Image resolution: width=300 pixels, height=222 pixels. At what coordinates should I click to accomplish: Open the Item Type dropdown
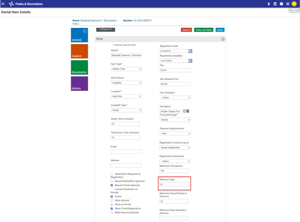point(126,69)
